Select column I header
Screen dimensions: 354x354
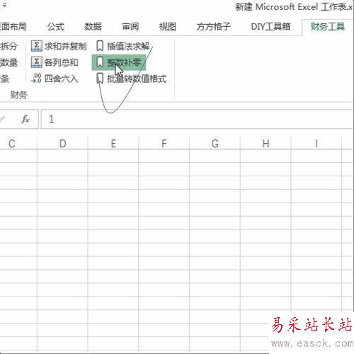tap(316, 143)
